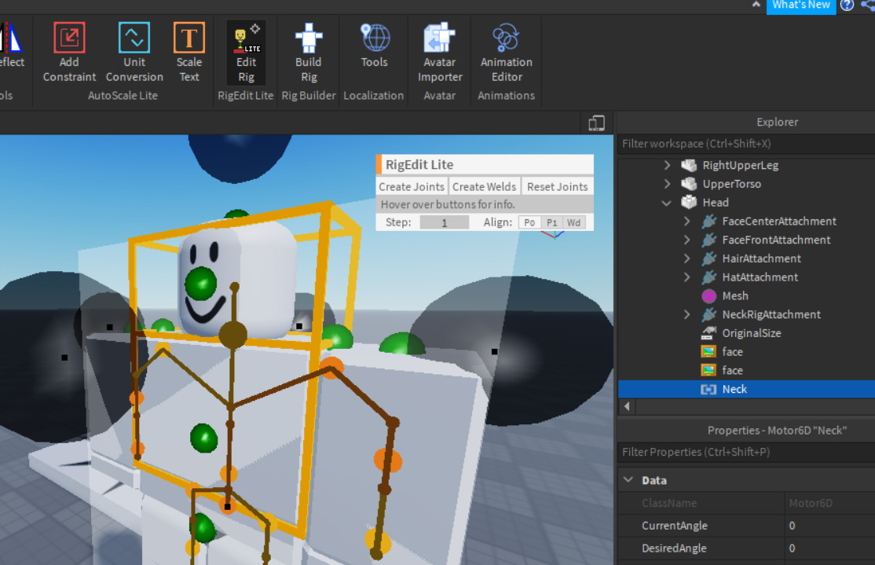
Task: Expand the RightUpperLeg tree node
Action: pos(668,165)
